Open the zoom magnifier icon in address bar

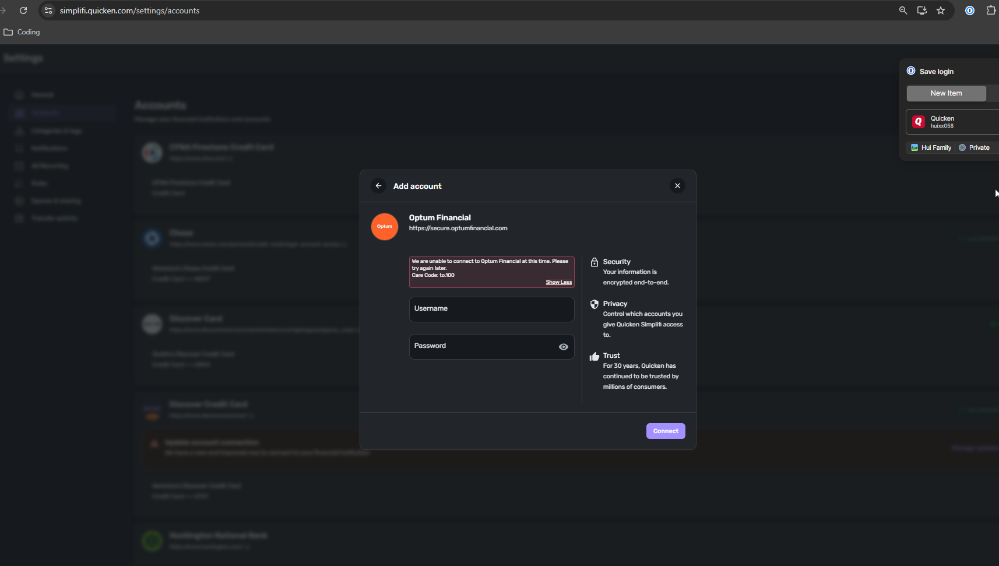(903, 10)
